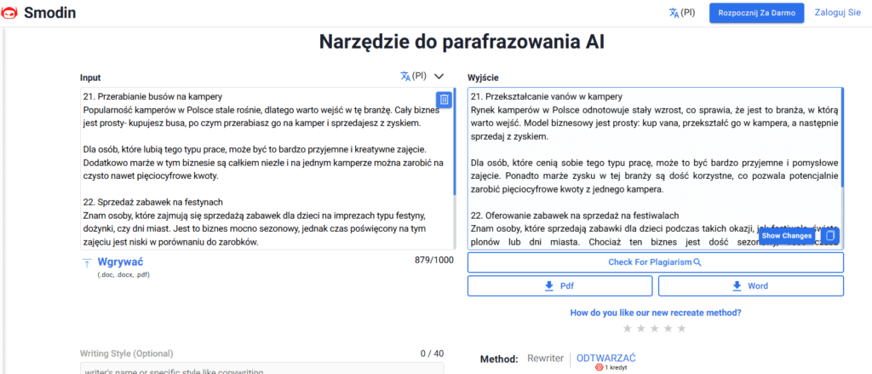Click the upload arrow icon beside Wgrywać

(x=86, y=262)
